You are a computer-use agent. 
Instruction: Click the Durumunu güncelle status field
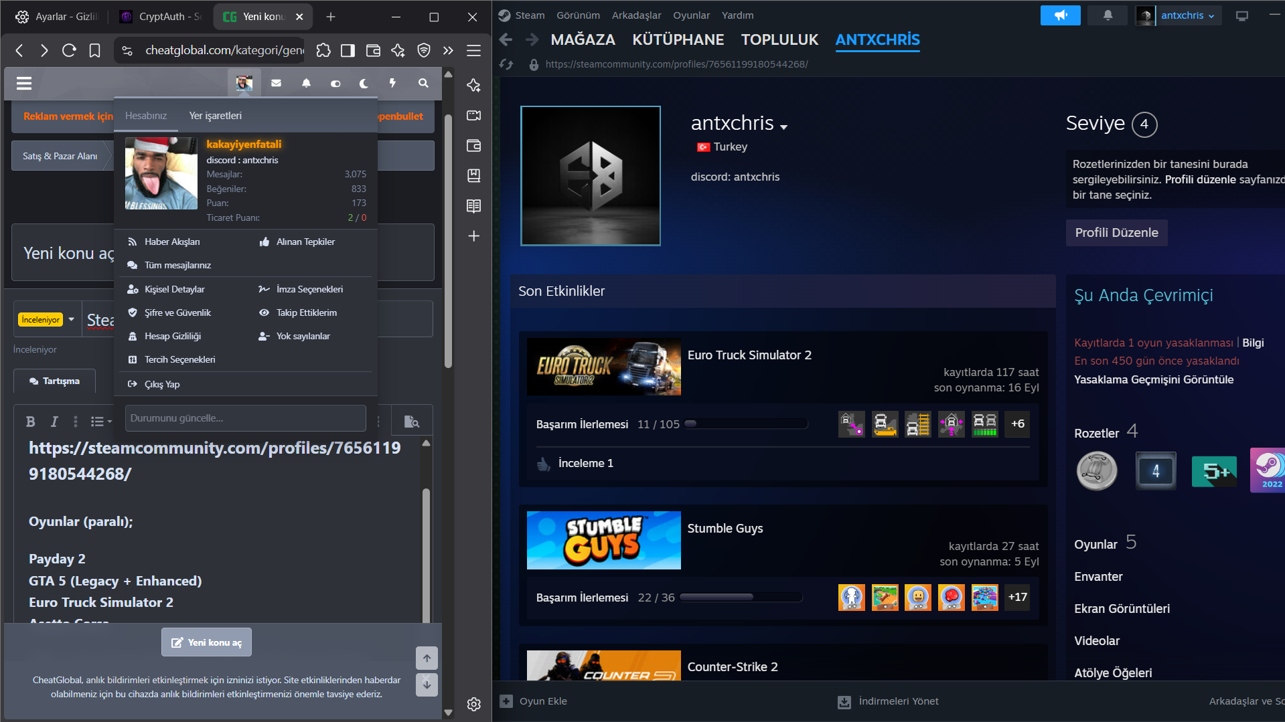tap(245, 418)
